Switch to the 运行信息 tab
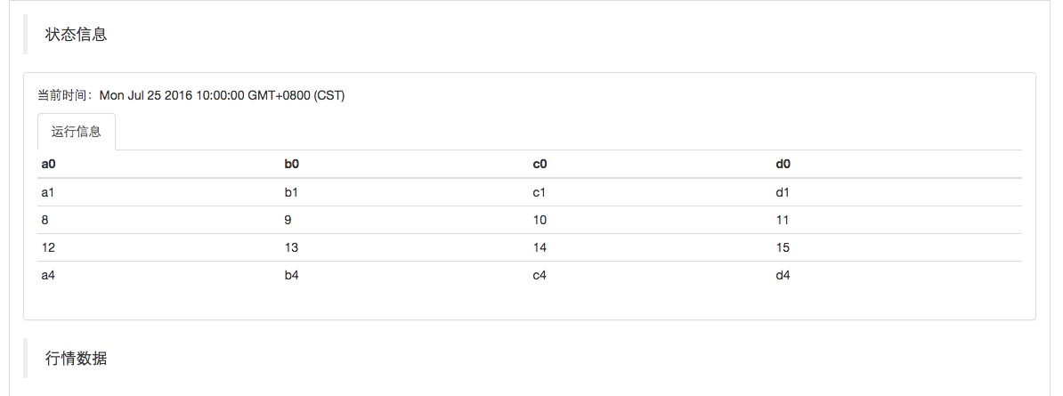The height and width of the screenshot is (396, 1063). 77,132
